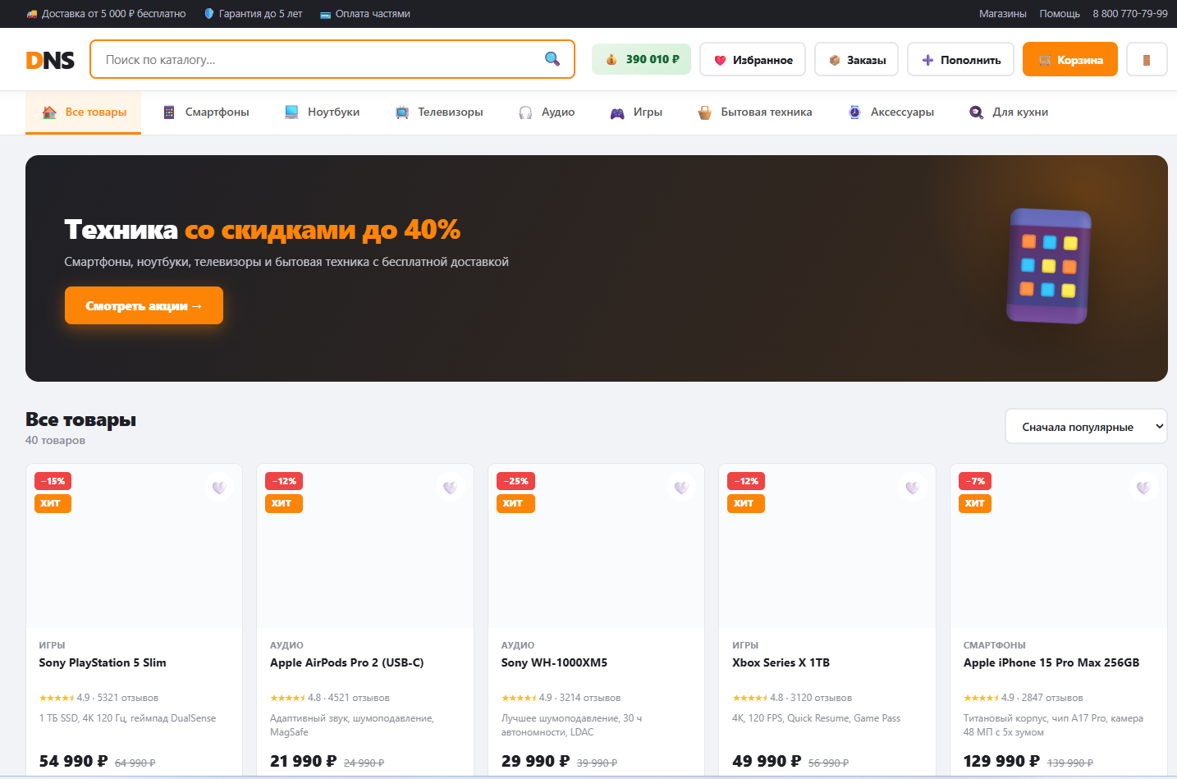Favorite iPhone 15 Pro Max with the heart

[1143, 488]
